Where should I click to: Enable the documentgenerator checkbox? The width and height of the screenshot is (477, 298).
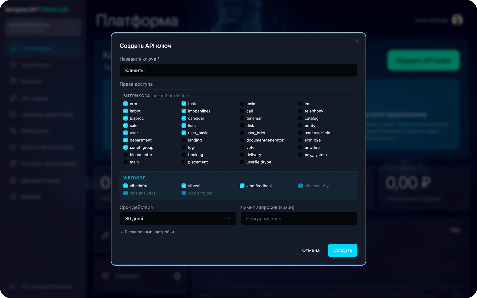(242, 140)
